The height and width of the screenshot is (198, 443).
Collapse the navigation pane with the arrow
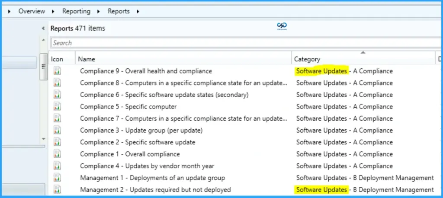[x=43, y=28]
